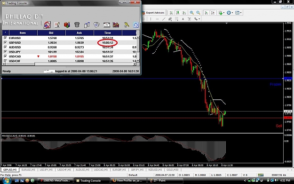Click the USD/CAD red bid 1.0150
The image size is (294, 184).
click(x=52, y=56)
